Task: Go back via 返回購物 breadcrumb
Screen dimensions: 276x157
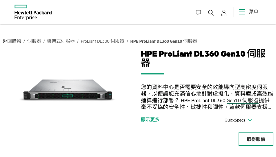Action: [12, 41]
